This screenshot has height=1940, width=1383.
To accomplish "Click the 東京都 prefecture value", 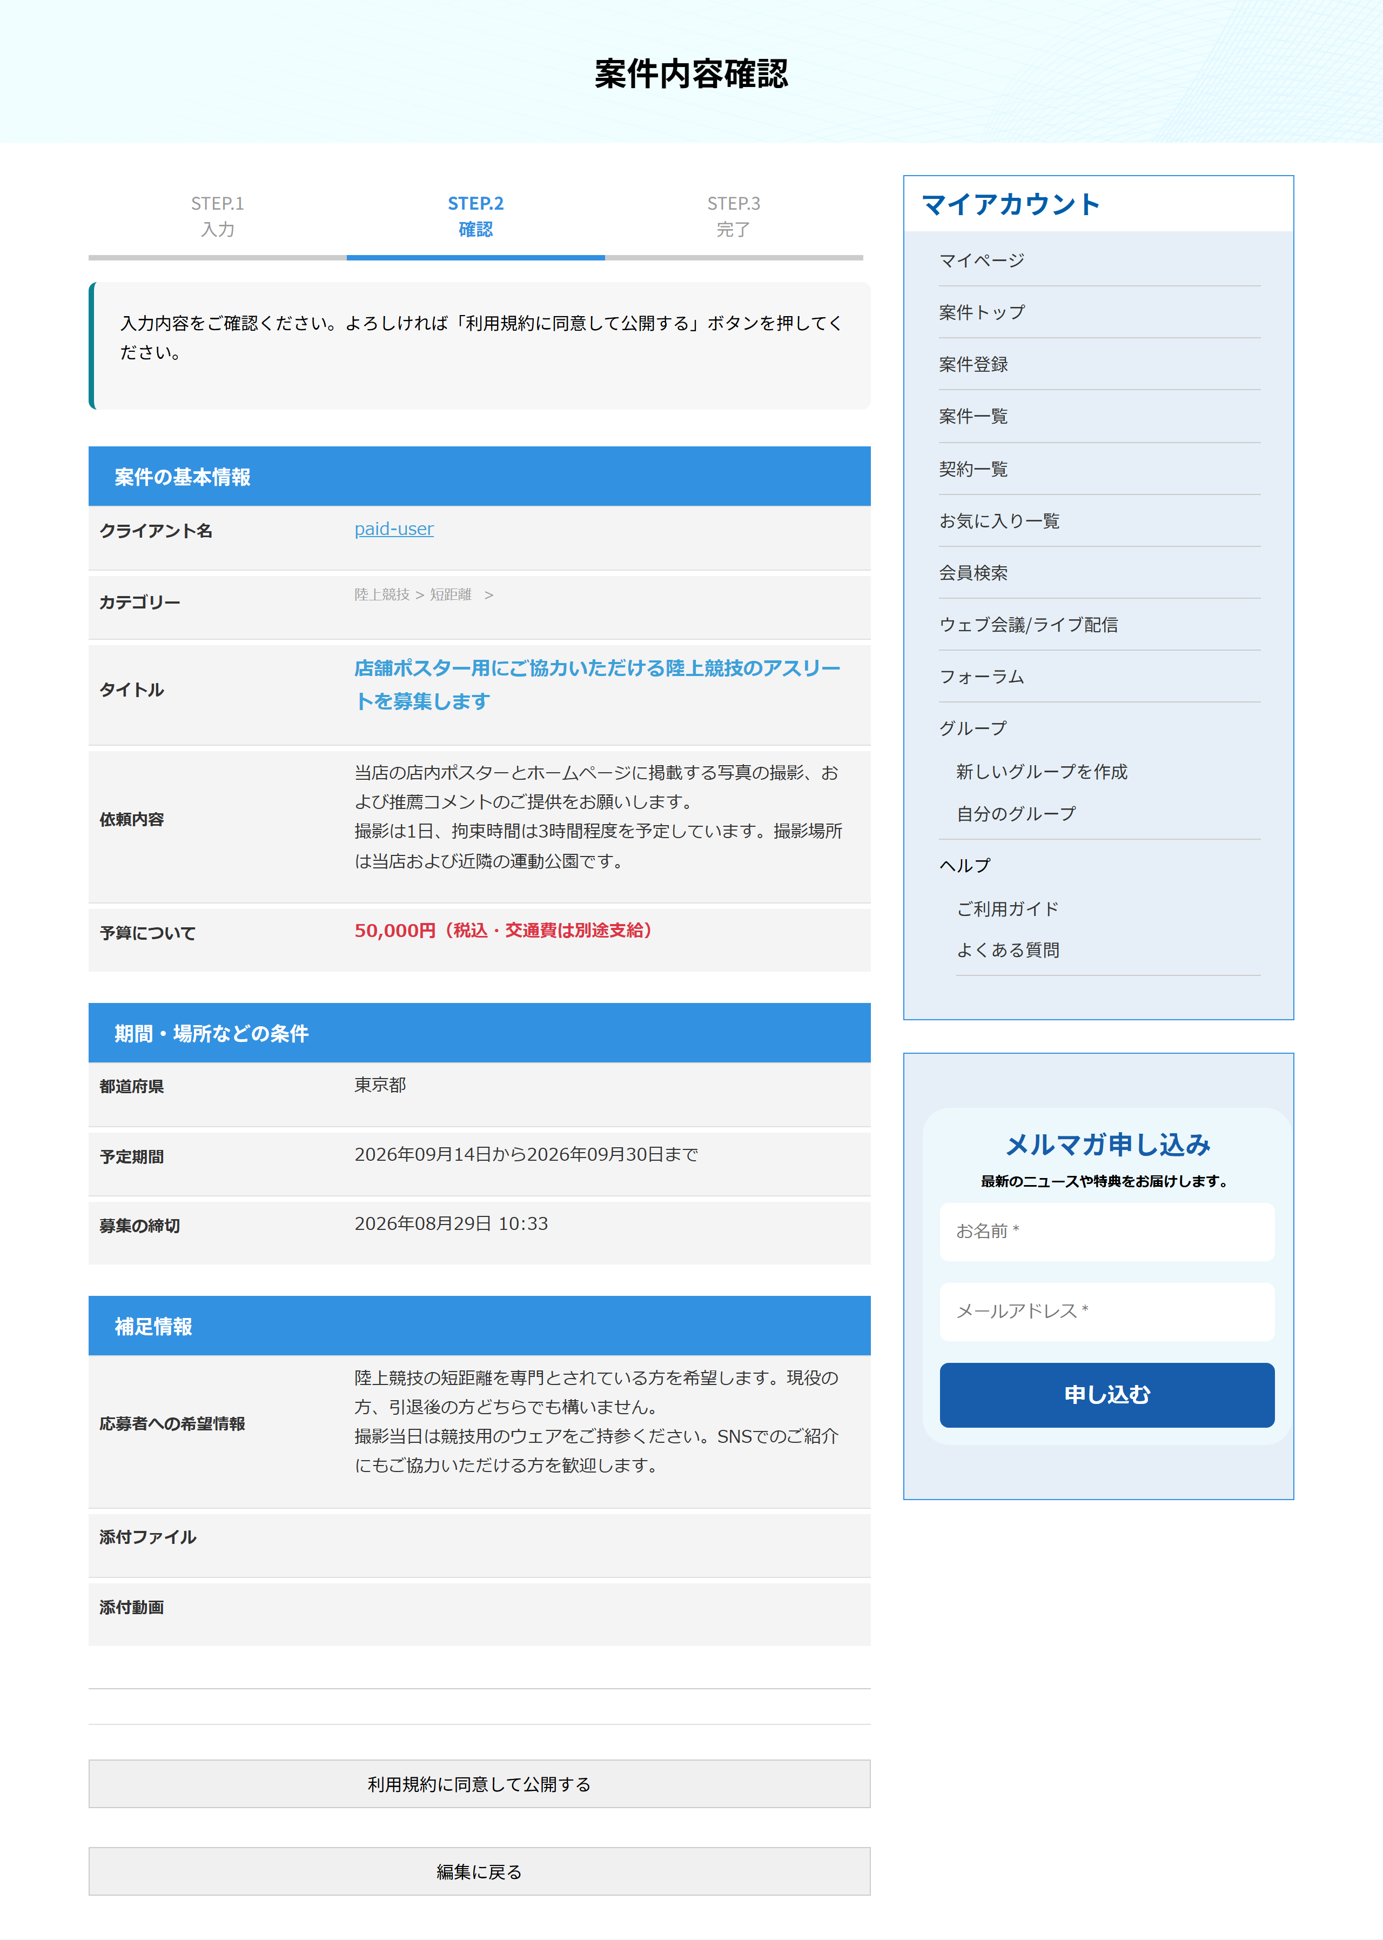I will pos(380,1085).
